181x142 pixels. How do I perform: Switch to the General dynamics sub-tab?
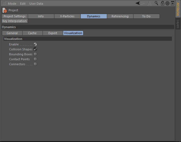[12, 33]
